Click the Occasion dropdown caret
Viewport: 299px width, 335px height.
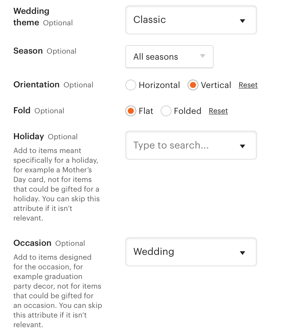(x=242, y=253)
